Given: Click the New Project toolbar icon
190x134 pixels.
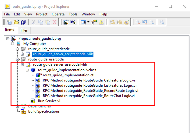Looking at the screenshot, I should (x=9, y=22).
